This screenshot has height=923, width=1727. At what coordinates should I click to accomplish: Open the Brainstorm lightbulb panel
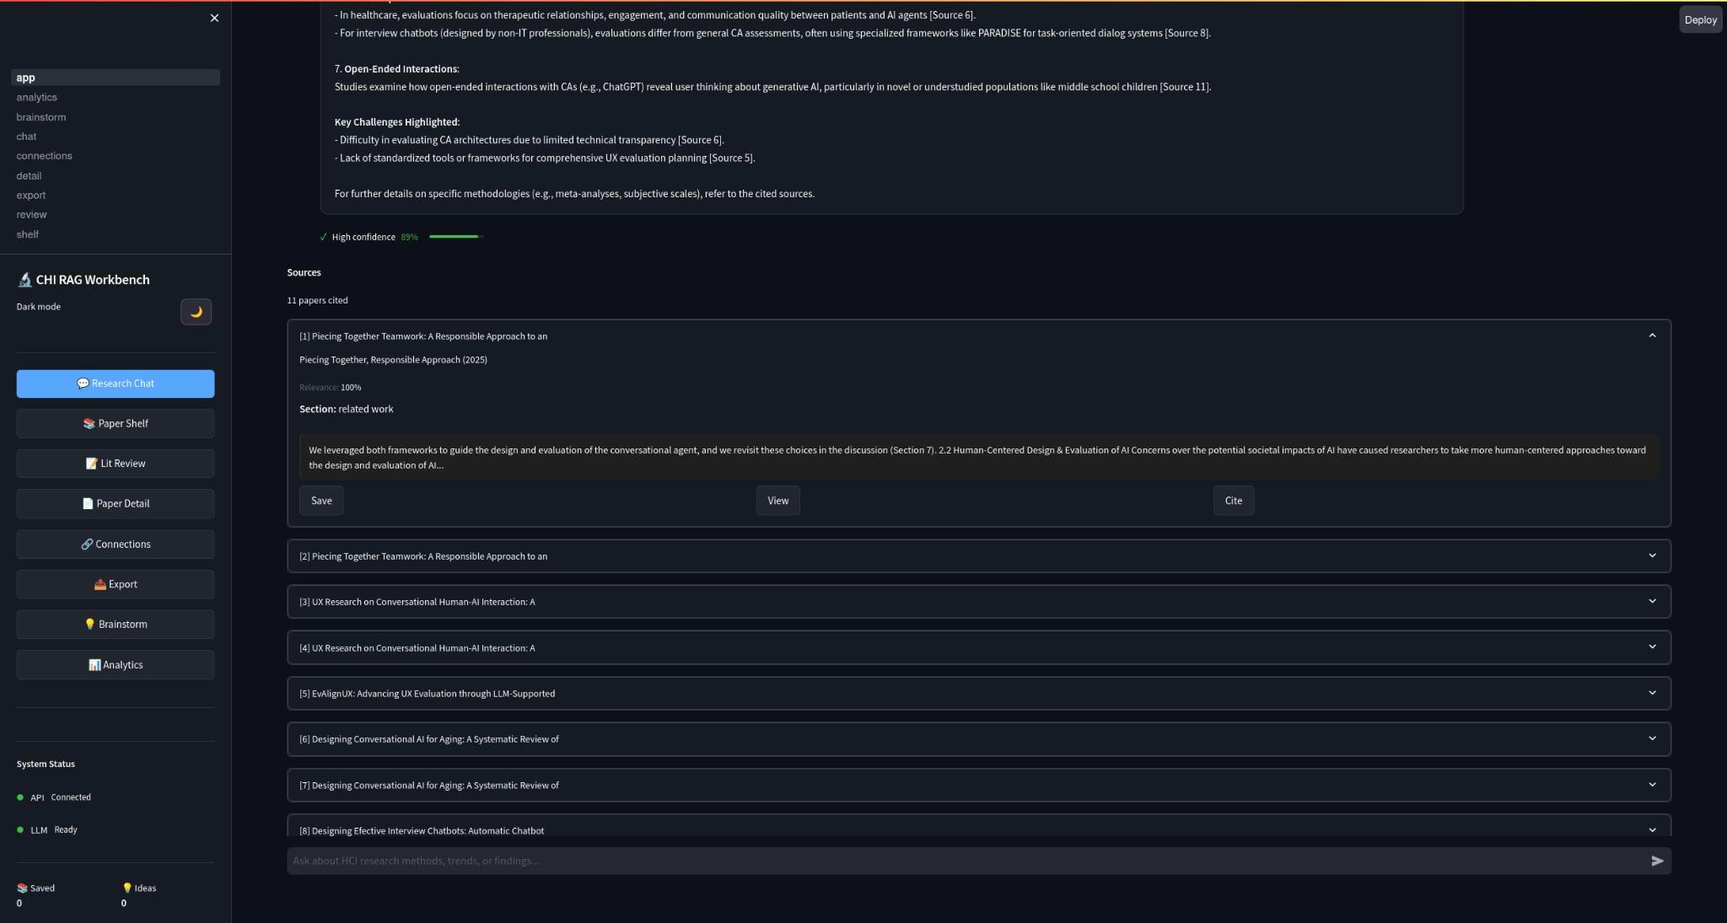pos(116,624)
